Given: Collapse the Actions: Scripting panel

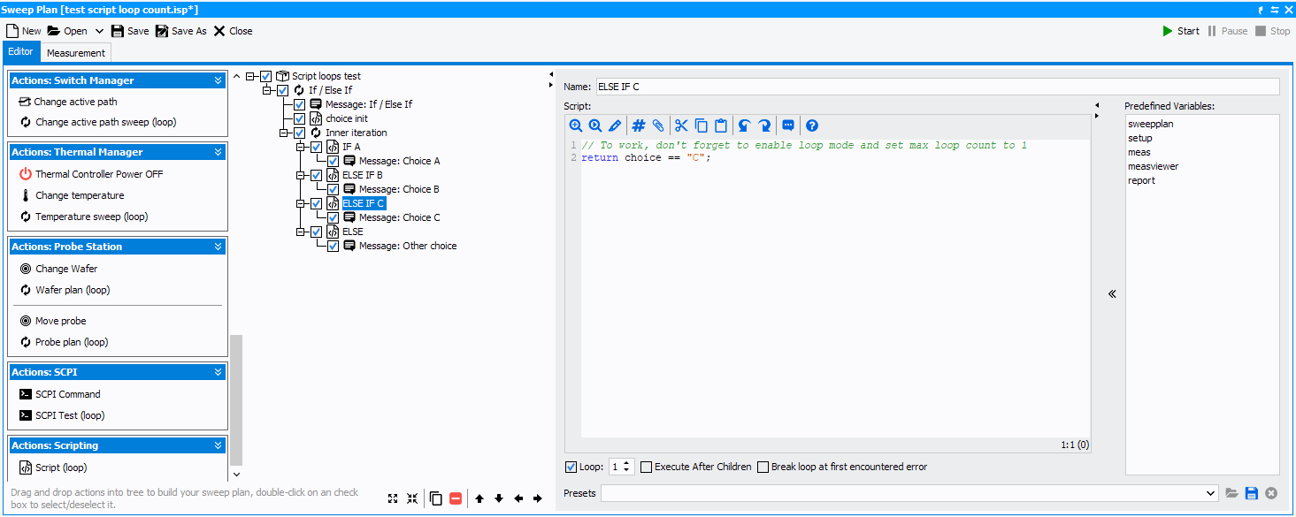Looking at the screenshot, I should click(218, 445).
